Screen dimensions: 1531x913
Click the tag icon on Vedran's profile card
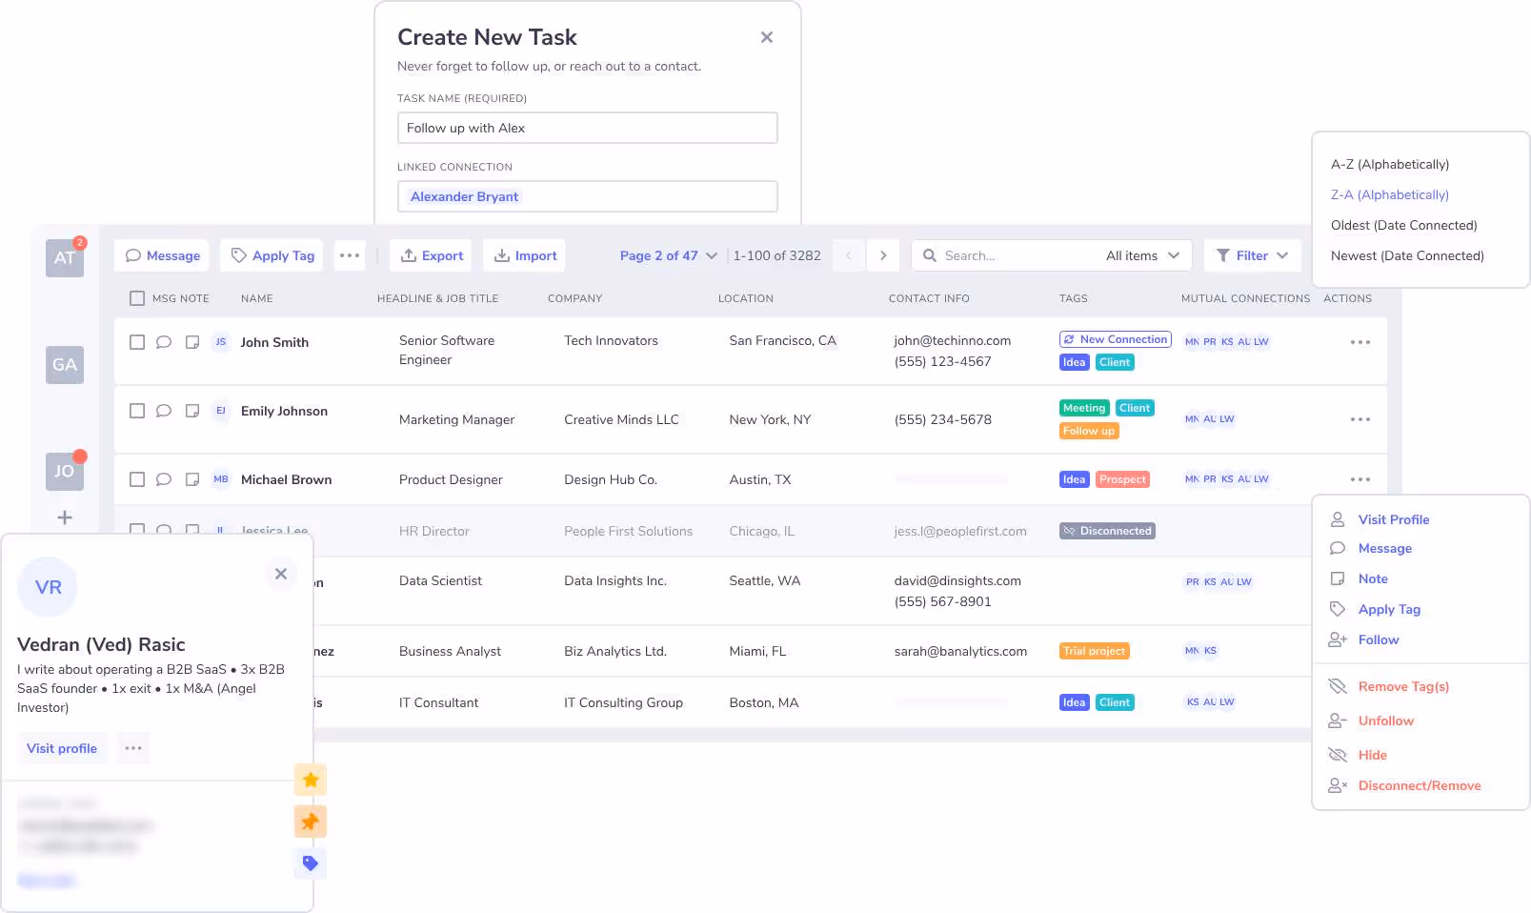tap(310, 862)
